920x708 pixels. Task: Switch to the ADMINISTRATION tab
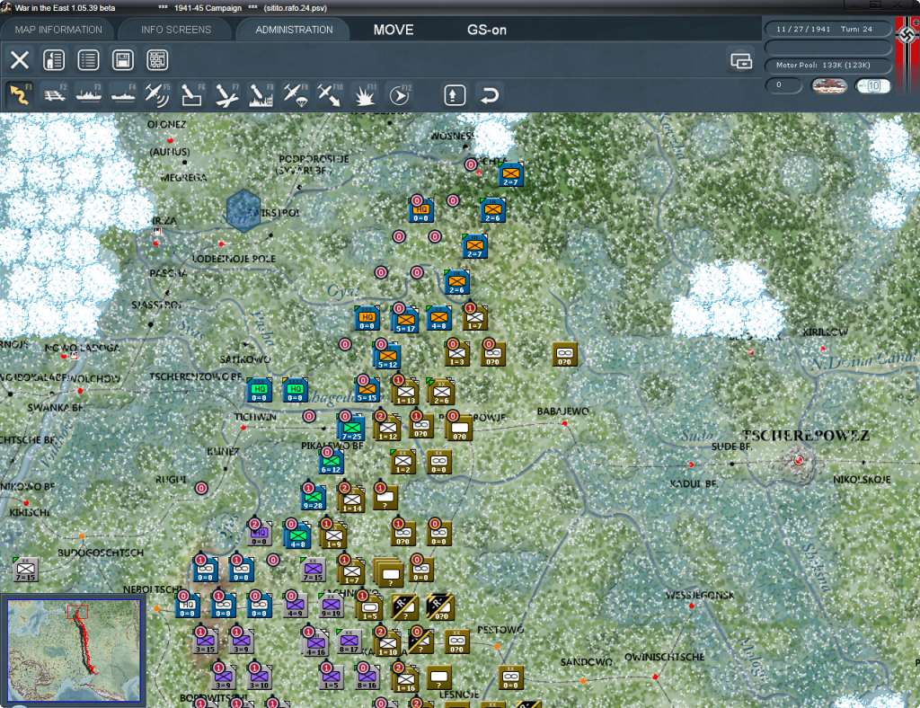pyautogui.click(x=294, y=30)
